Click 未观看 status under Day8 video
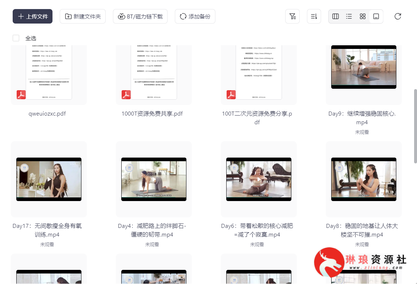 click(362, 245)
